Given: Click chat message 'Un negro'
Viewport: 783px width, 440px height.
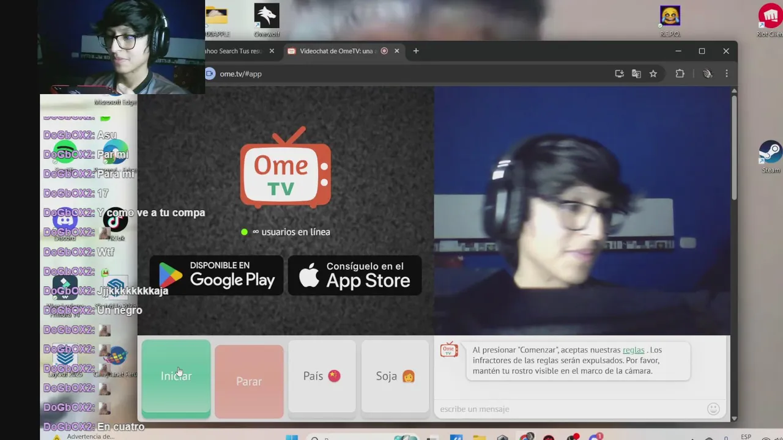Looking at the screenshot, I should pyautogui.click(x=119, y=310).
